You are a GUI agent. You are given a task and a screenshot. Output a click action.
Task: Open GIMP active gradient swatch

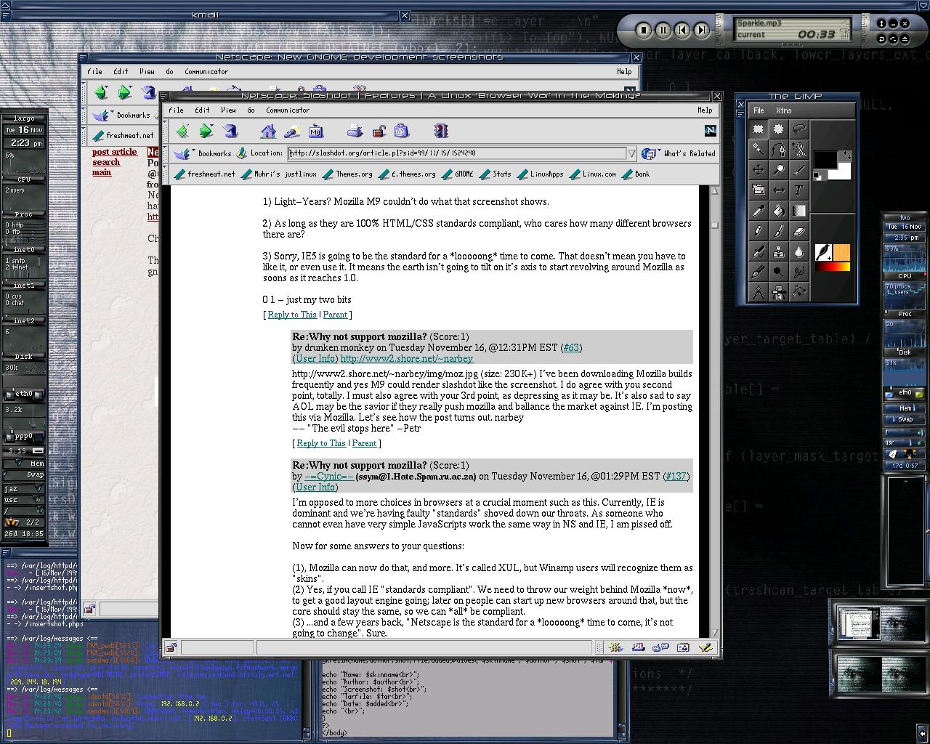tap(832, 267)
